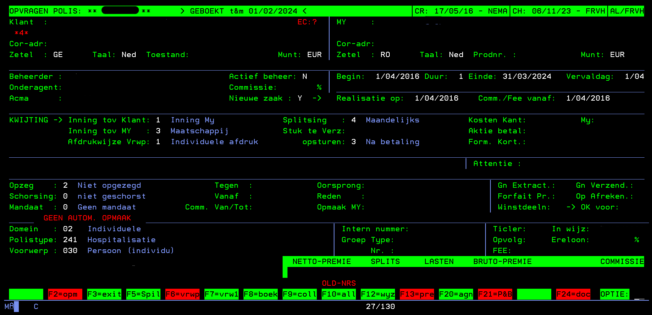Select the F20=agn function key
The width and height of the screenshot is (652, 315).
456,294
